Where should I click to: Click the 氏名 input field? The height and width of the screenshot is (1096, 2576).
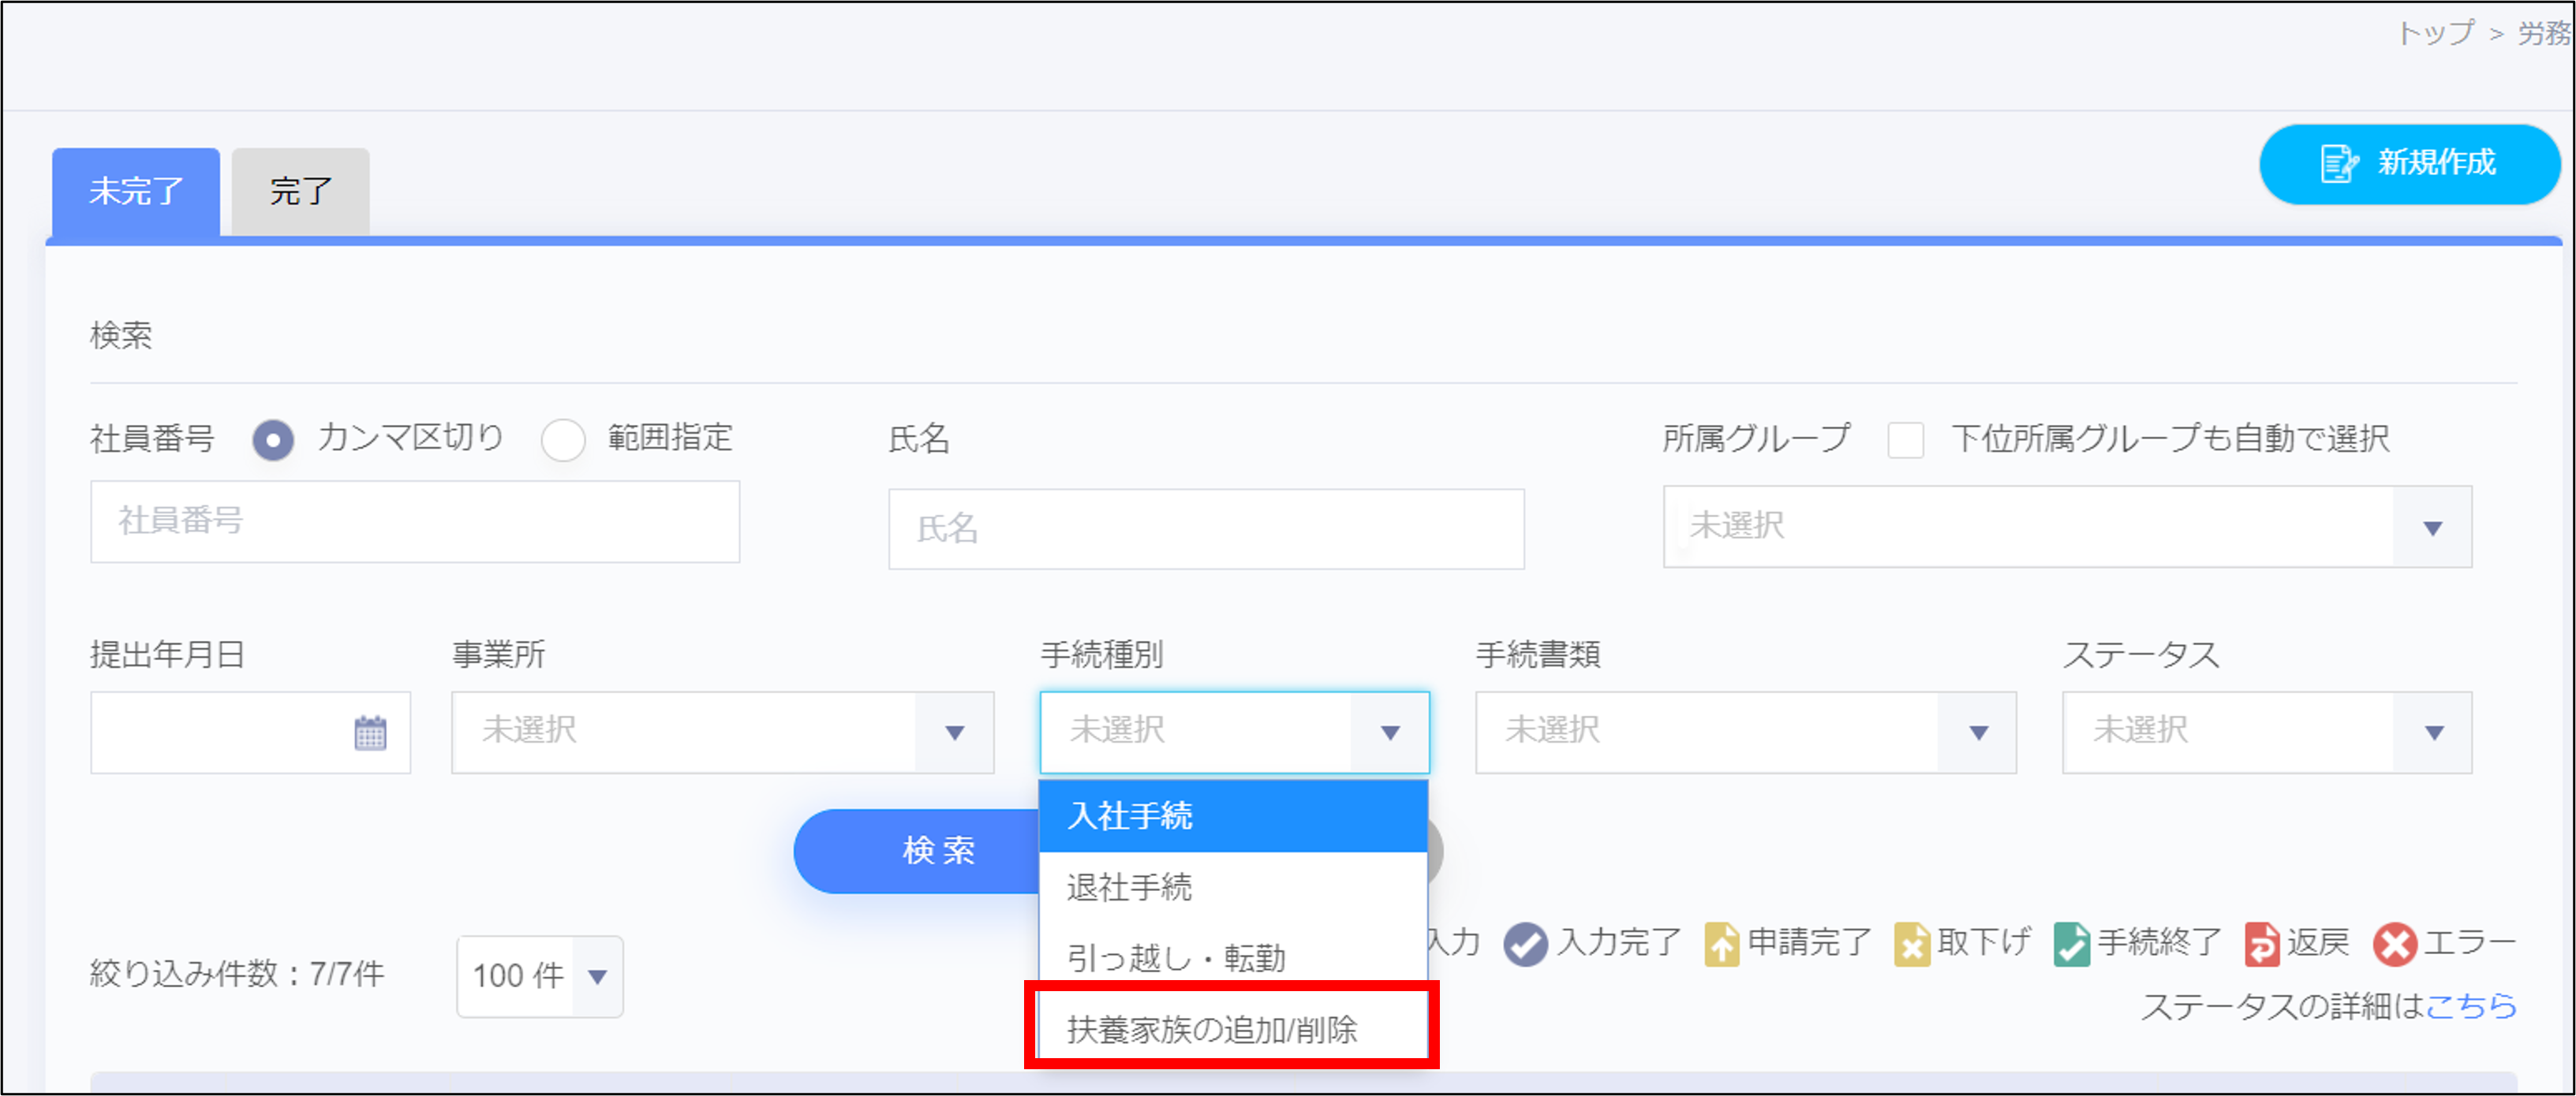pos(1205,528)
